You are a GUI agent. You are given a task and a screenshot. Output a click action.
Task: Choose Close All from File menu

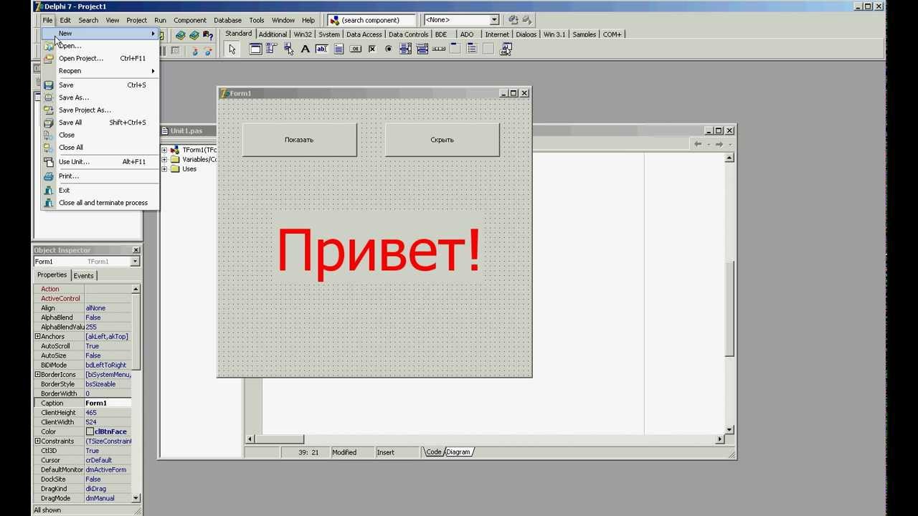(x=100, y=147)
